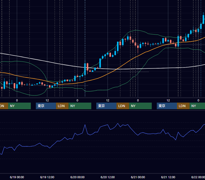This screenshot has width=205, height=180.
Task: Click the 6/19 LDN session bar
Action: 62,106
